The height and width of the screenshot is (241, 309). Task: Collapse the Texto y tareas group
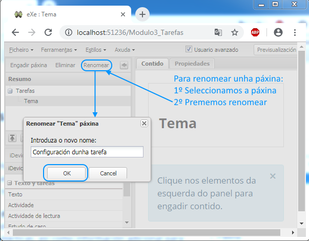point(9,183)
